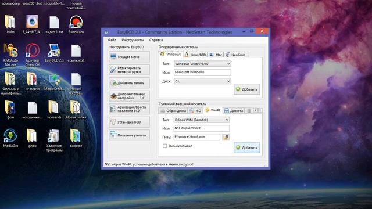Screen dimensions: 372x209
Task: Click the NST образ WinPE name field
Action: click(202, 128)
